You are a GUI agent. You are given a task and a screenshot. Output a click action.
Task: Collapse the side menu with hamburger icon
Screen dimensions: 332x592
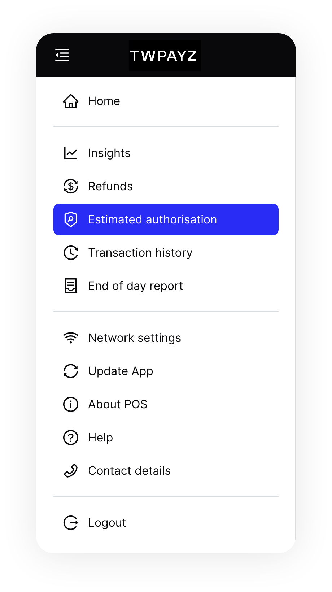(x=62, y=55)
